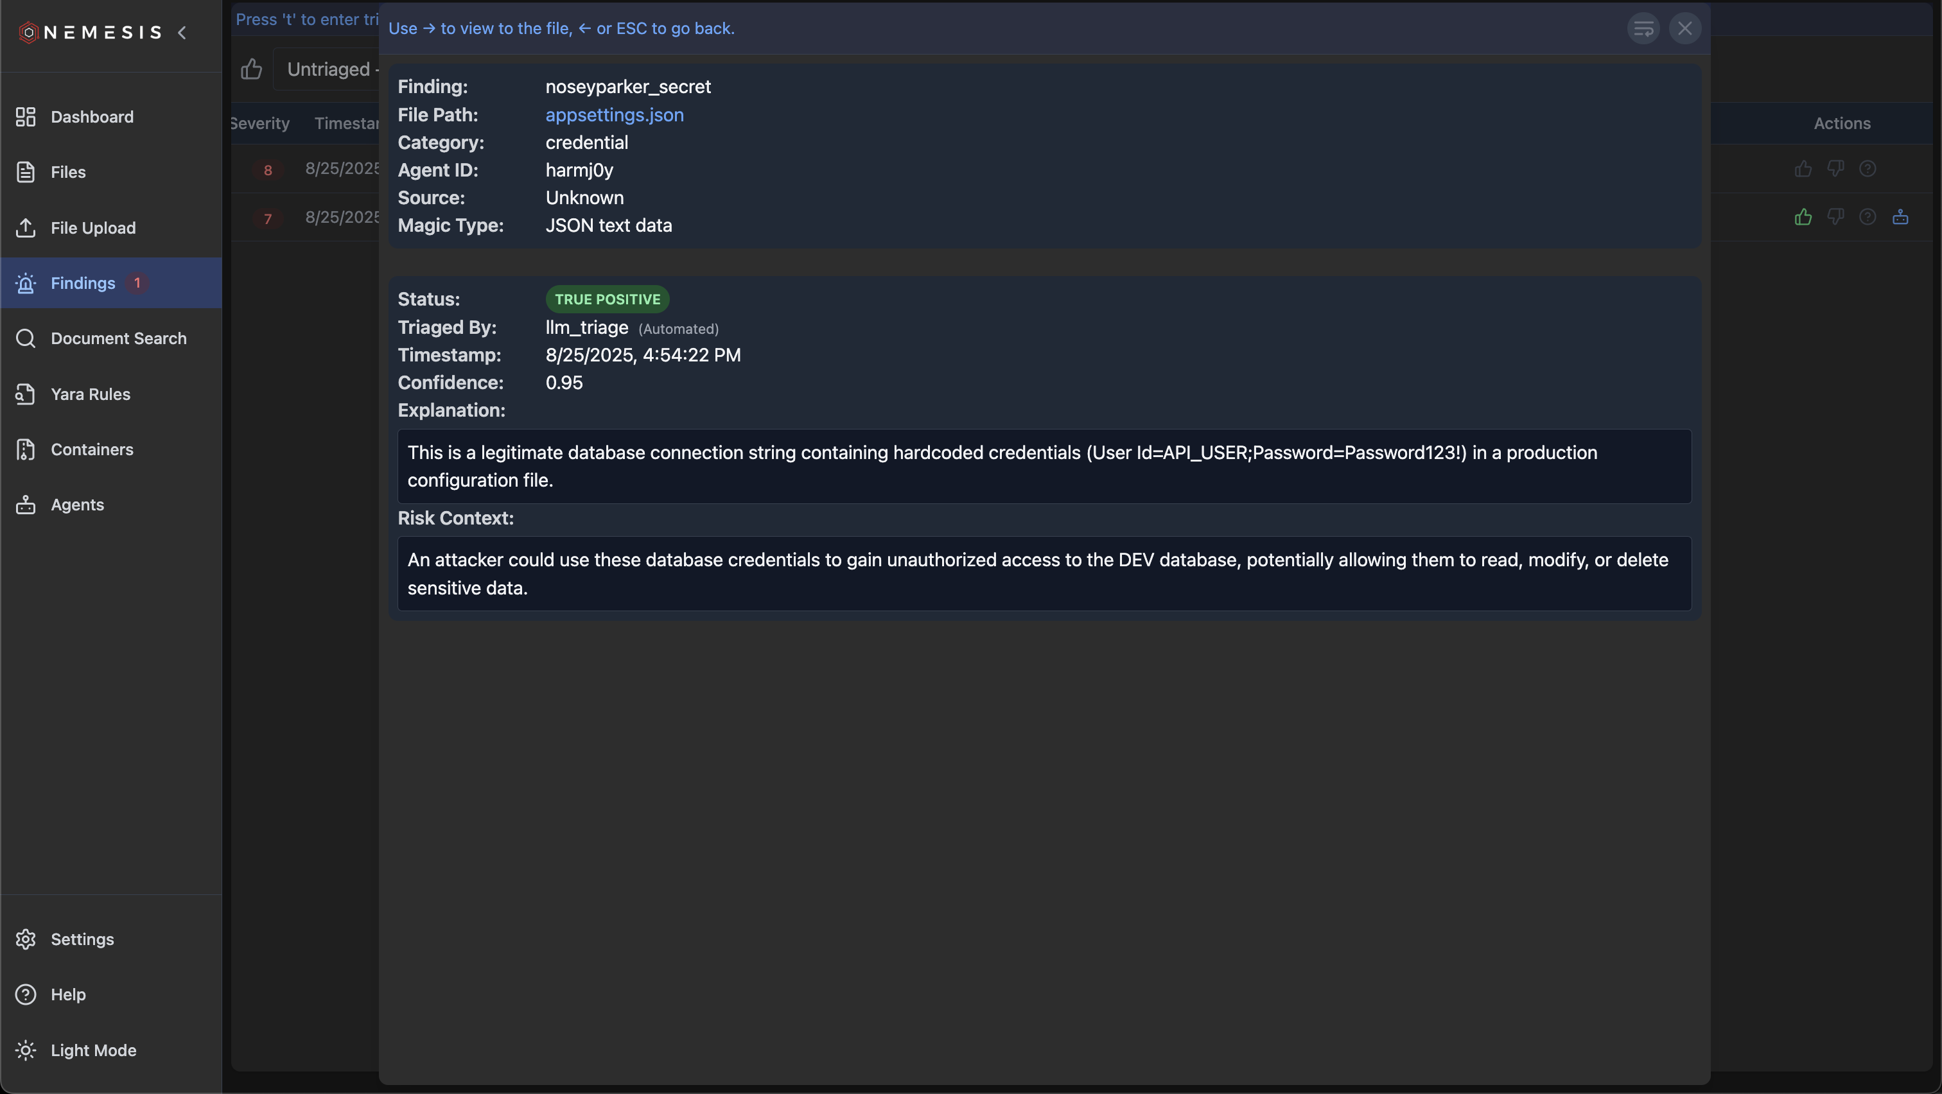Click the Yara Rules icon

(26, 394)
